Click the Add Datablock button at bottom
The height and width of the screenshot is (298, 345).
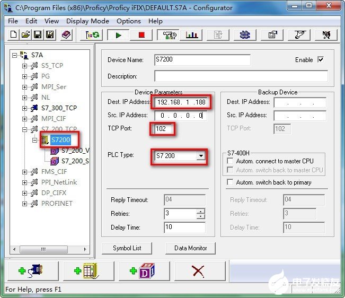click(142, 271)
